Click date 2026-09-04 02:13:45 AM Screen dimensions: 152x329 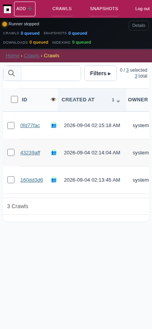[x=92, y=180]
